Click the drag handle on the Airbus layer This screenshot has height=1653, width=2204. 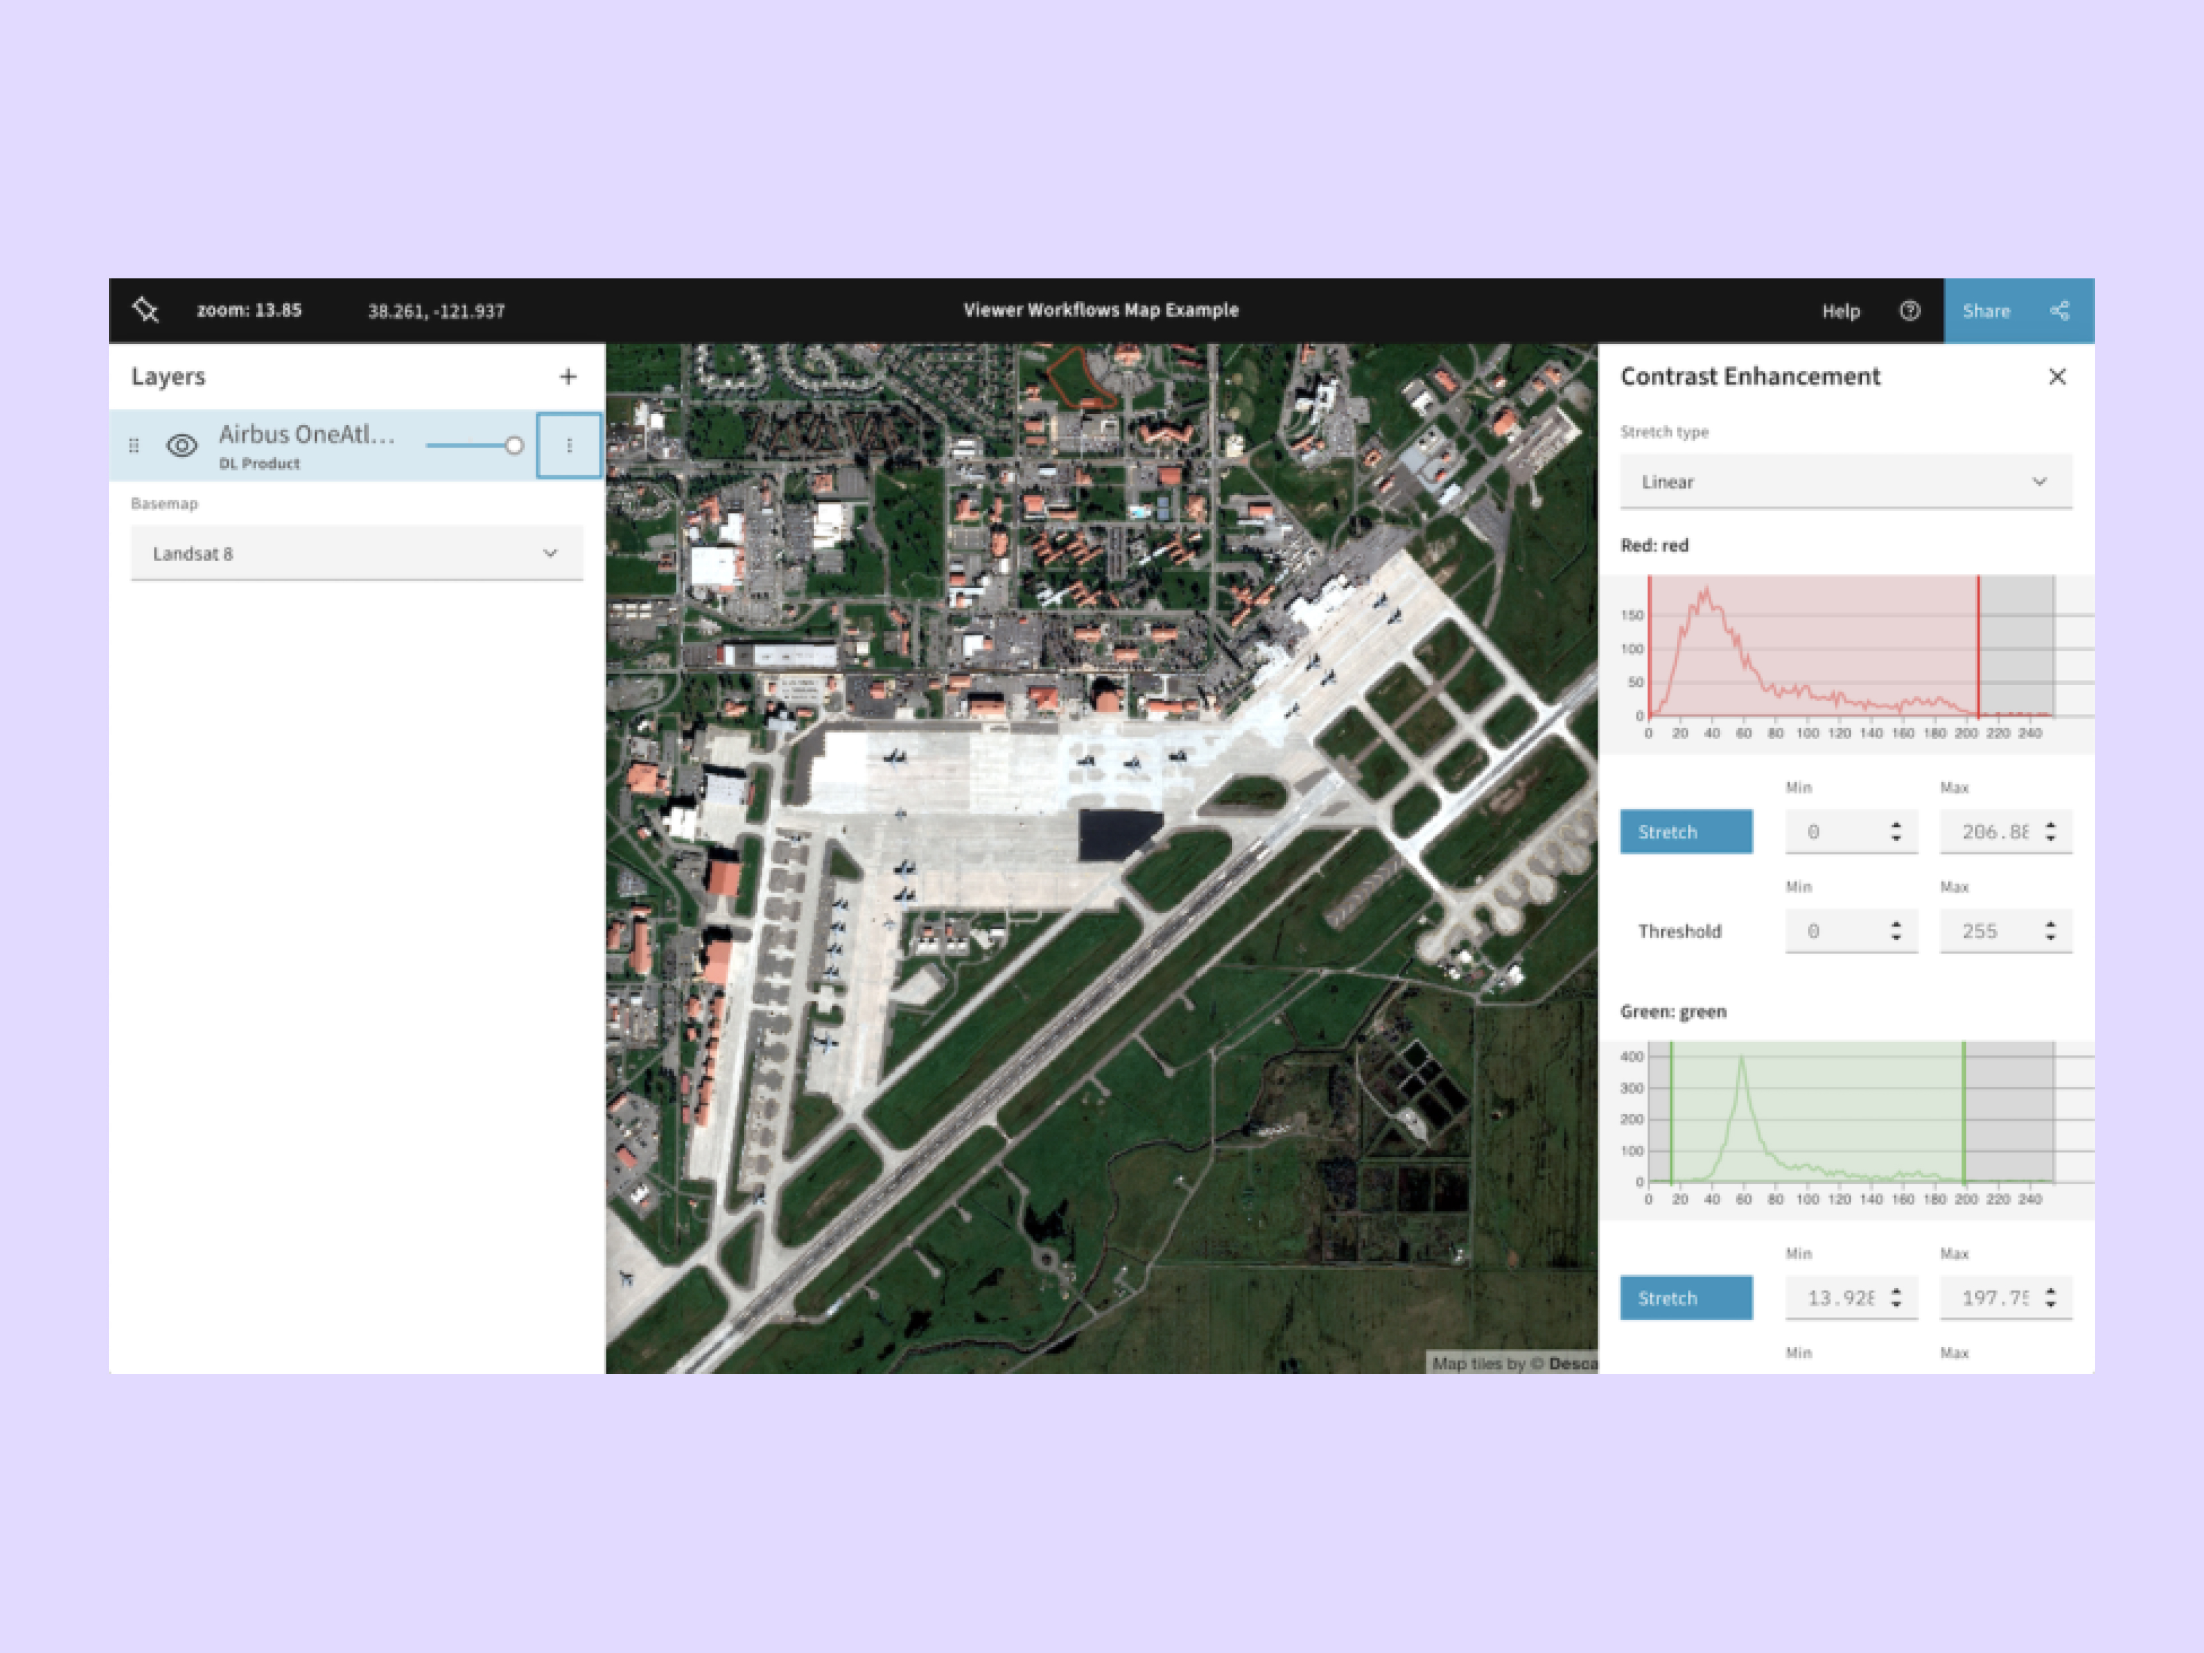(x=136, y=446)
